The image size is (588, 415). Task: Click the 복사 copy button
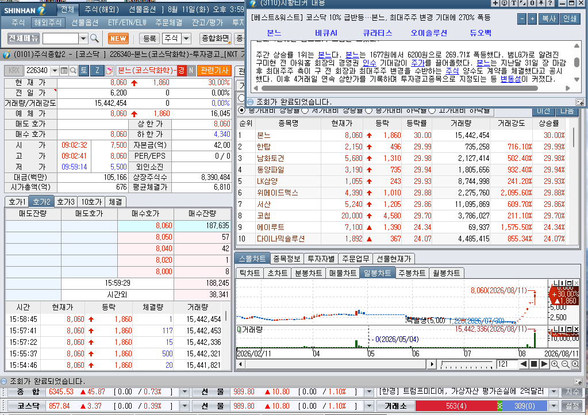(x=548, y=19)
